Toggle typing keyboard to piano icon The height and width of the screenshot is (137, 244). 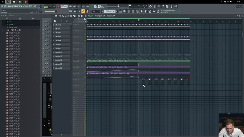click(x=70, y=11)
